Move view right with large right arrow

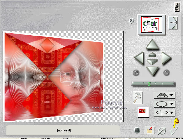click(x=166, y=58)
